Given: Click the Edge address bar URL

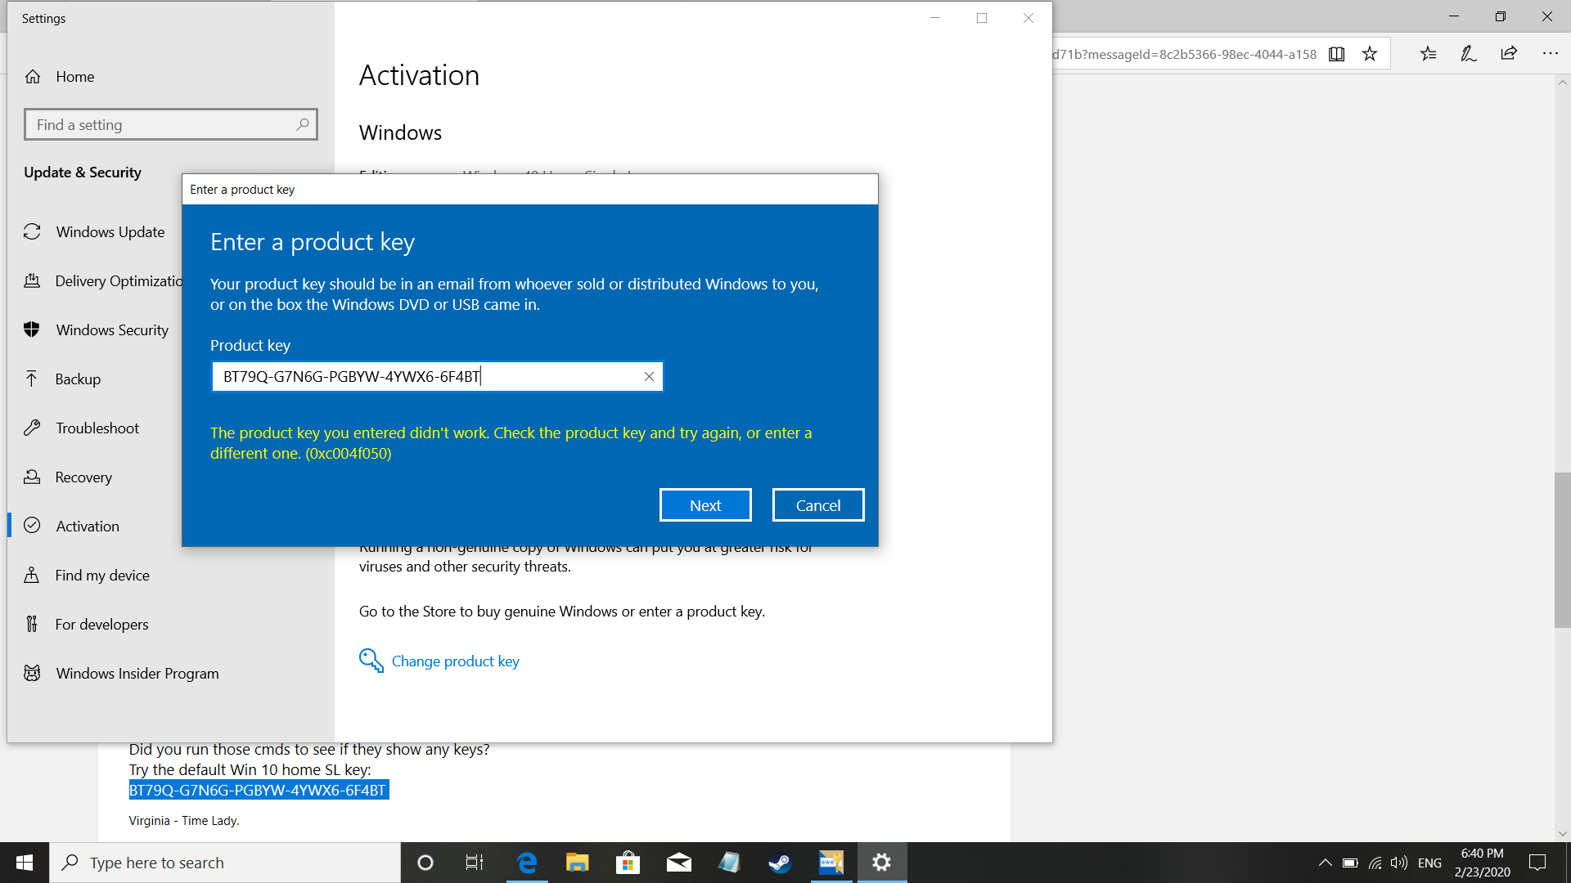Looking at the screenshot, I should click(1185, 55).
